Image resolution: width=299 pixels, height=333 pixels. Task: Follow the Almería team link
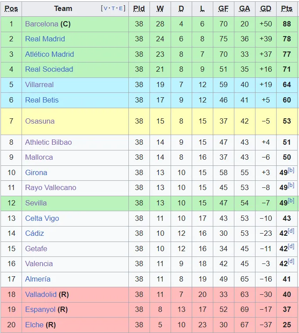point(38,279)
